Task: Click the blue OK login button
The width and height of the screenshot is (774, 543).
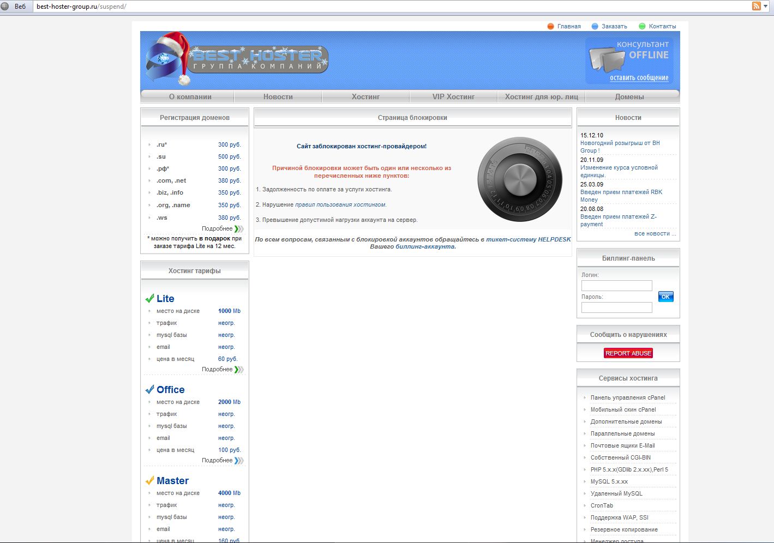Action: [x=666, y=297]
